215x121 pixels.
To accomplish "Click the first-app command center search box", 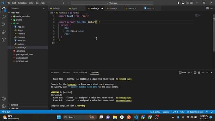I will click(x=112, y=3).
